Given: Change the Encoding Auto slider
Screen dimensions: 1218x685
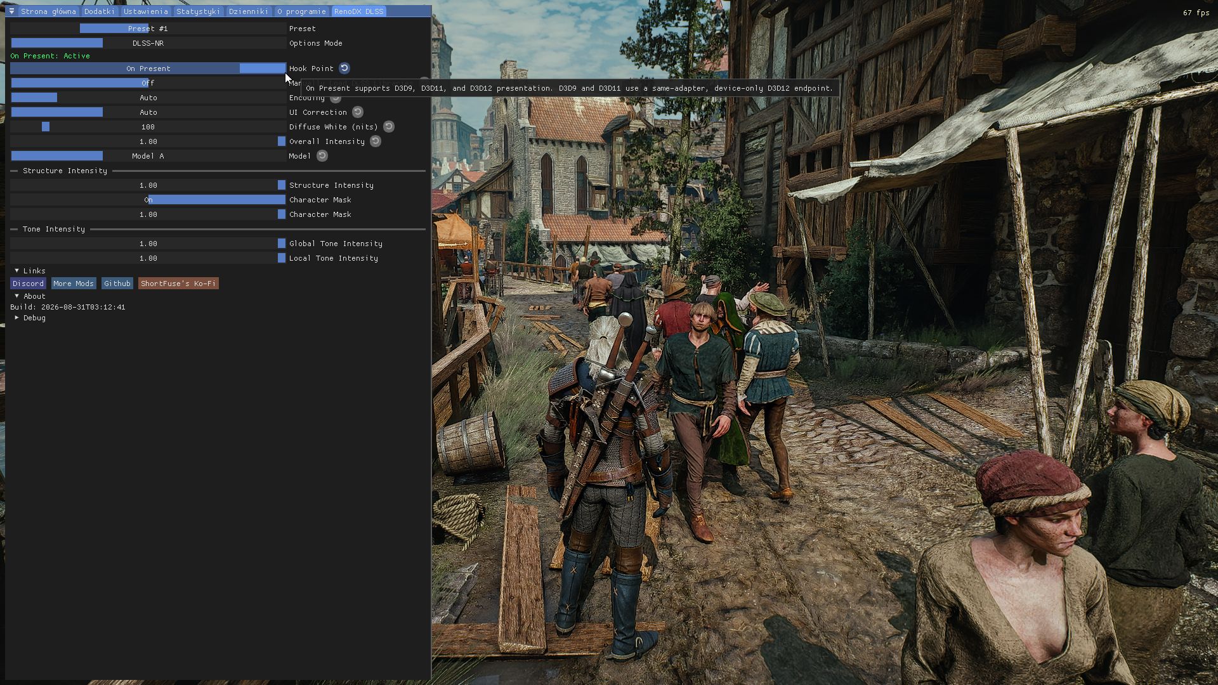Looking at the screenshot, I should [x=148, y=98].
